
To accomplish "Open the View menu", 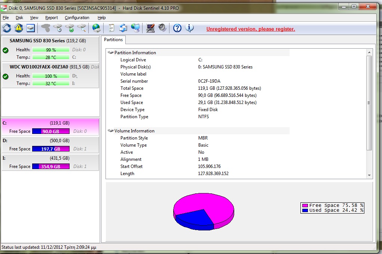I will pos(34,18).
